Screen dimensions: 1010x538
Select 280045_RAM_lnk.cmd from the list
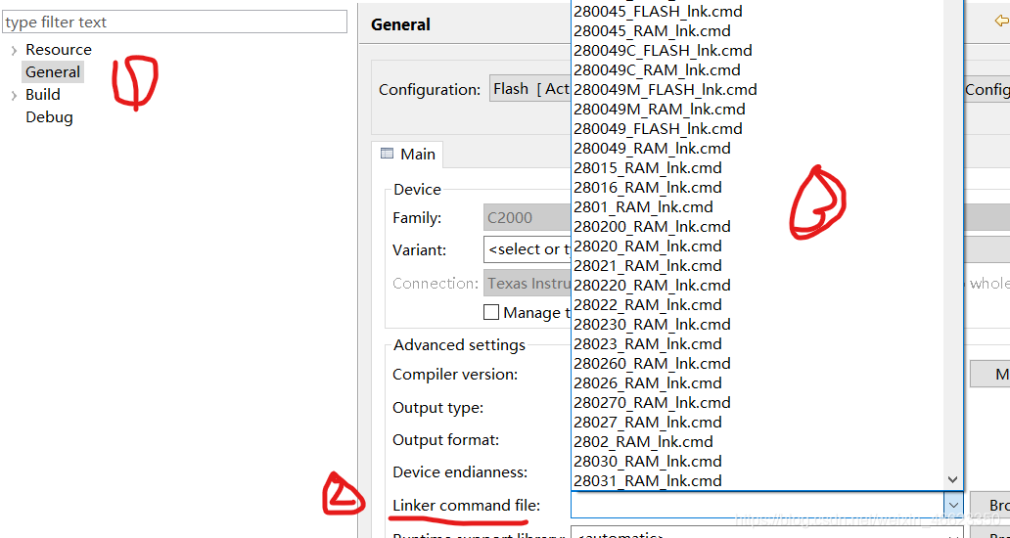(x=652, y=31)
